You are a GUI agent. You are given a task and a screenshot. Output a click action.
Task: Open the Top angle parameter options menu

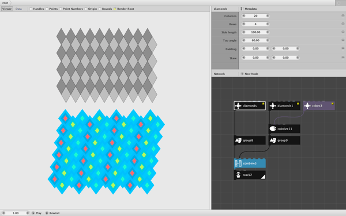coord(343,40)
